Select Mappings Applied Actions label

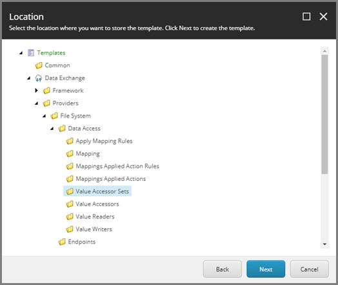tap(111, 179)
